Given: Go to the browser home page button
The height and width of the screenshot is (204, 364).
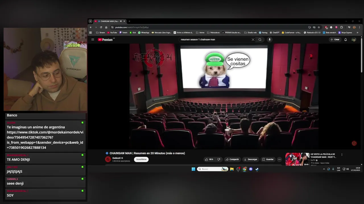Looking at the screenshot, I should (106, 27).
